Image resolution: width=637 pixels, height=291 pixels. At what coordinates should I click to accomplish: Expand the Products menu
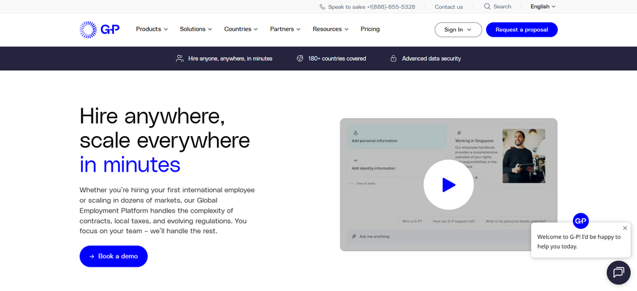coord(152,29)
